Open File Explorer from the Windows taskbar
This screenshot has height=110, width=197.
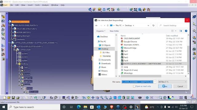pyautogui.click(x=86, y=107)
